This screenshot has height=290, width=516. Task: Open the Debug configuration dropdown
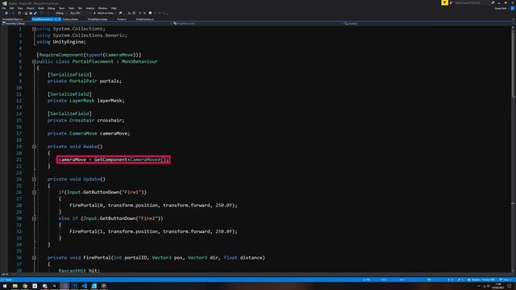(x=61, y=13)
